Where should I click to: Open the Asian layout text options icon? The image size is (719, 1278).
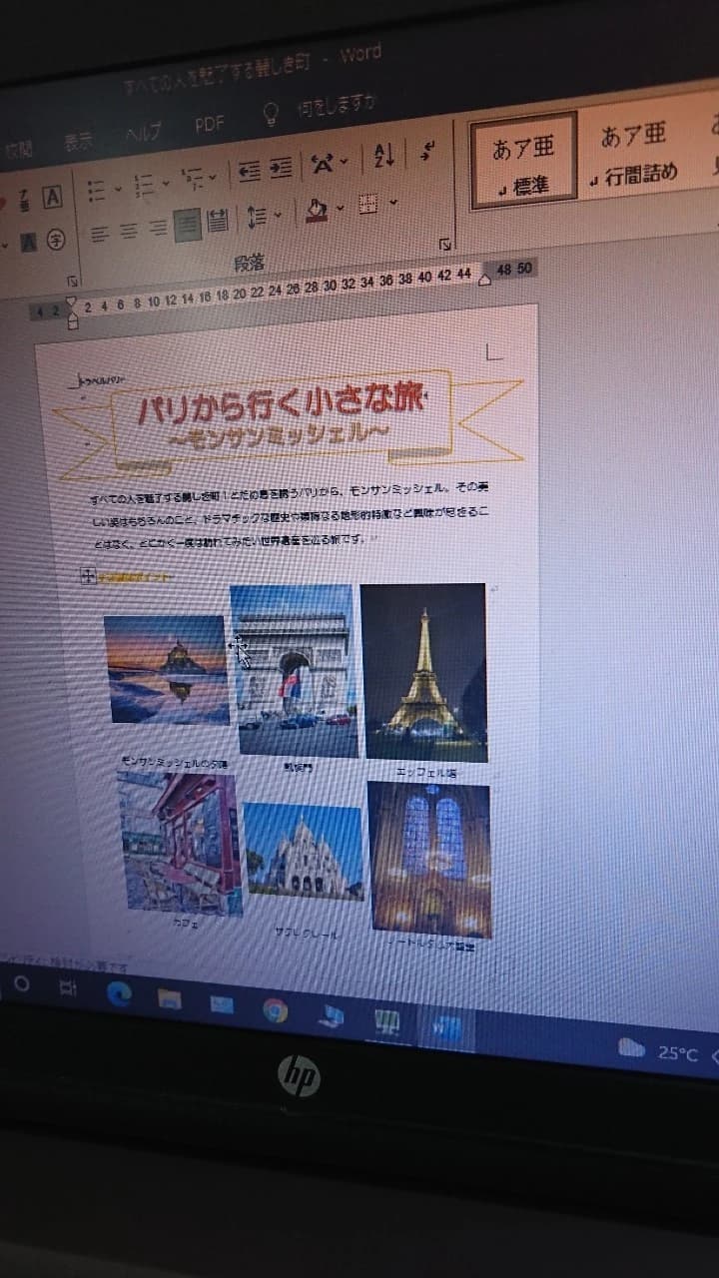[x=322, y=164]
